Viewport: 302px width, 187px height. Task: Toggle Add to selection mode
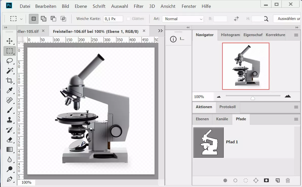[44, 19]
